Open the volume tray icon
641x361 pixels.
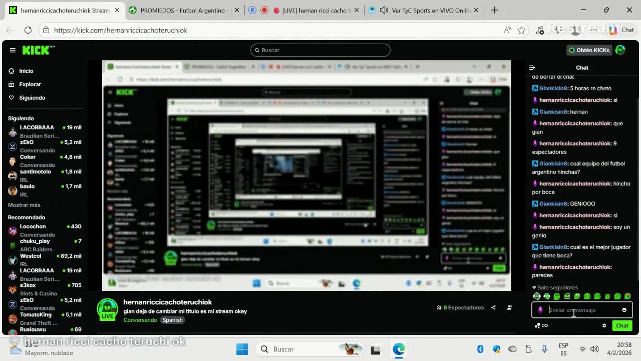594,349
